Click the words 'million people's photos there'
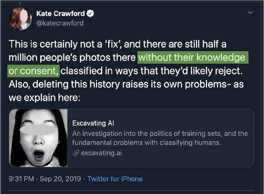Viewport: 264px width, 194px height. [x=72, y=58]
